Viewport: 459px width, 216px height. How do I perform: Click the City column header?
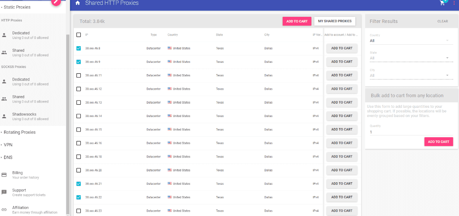tap(267, 35)
